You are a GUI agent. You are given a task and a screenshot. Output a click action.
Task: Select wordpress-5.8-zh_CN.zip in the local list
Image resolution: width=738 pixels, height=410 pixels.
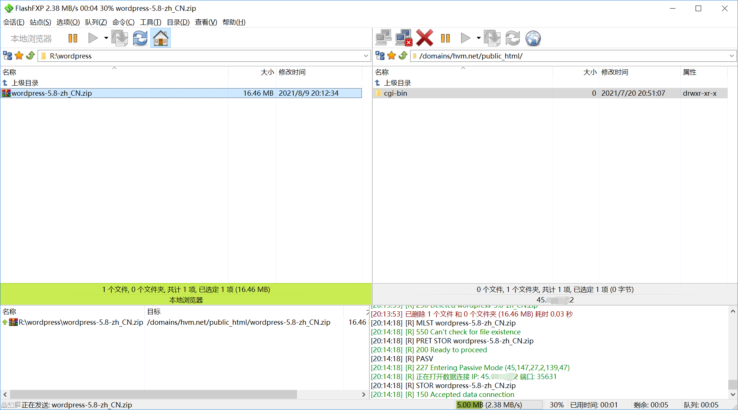coord(52,93)
